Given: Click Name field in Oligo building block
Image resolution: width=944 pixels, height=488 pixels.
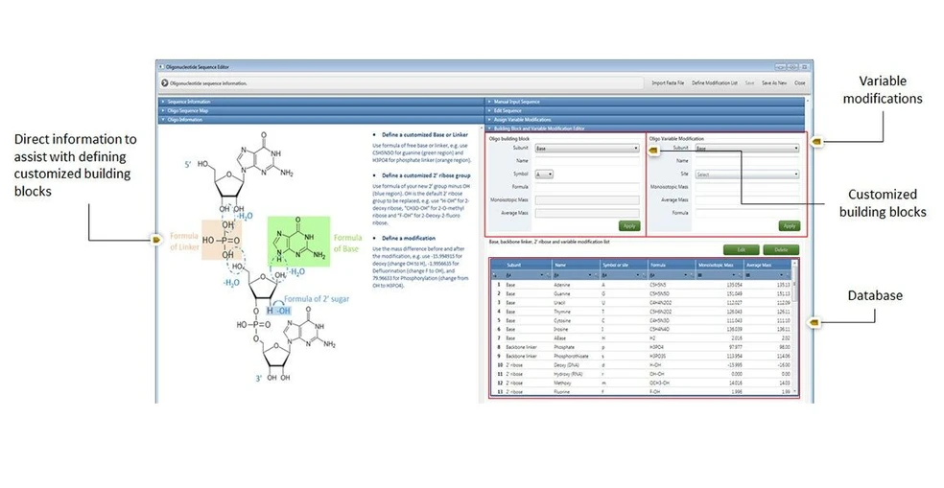Looking at the screenshot, I should [587, 161].
